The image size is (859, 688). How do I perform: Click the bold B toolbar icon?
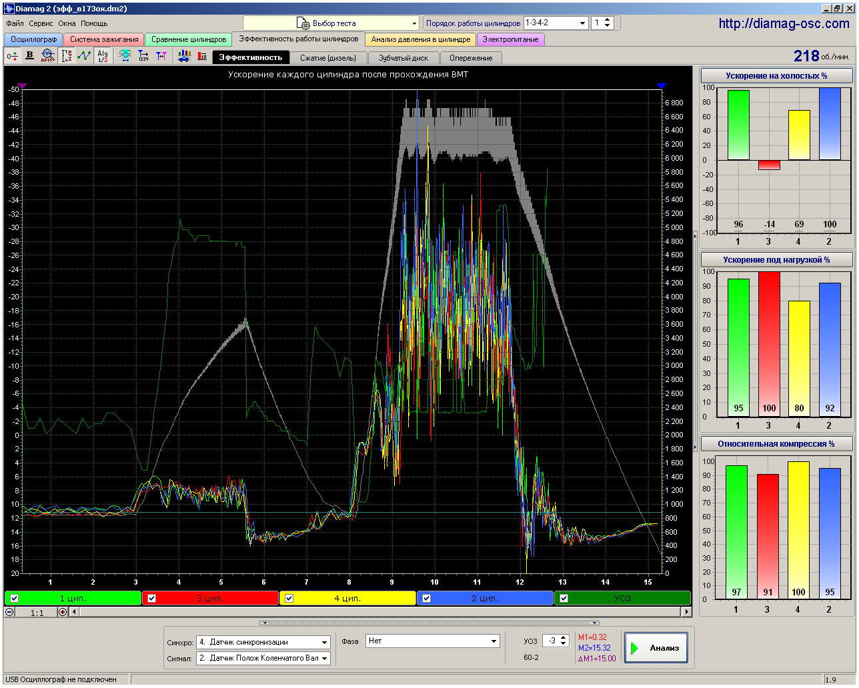[29, 57]
